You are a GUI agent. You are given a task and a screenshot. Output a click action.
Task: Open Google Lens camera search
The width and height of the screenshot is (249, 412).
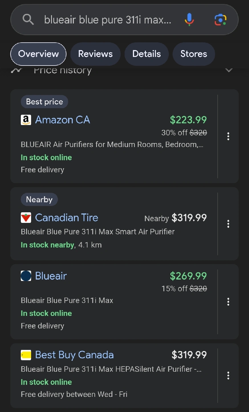[x=220, y=20]
